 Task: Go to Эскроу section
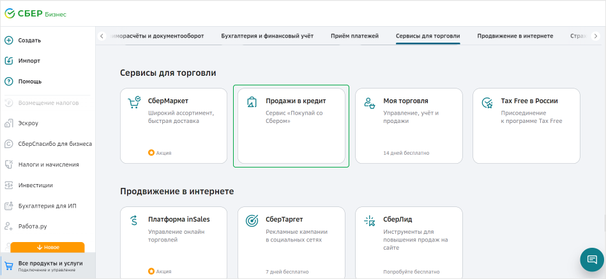tap(28, 124)
